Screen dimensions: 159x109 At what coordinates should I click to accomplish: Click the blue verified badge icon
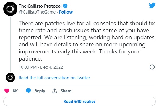click(x=65, y=6)
